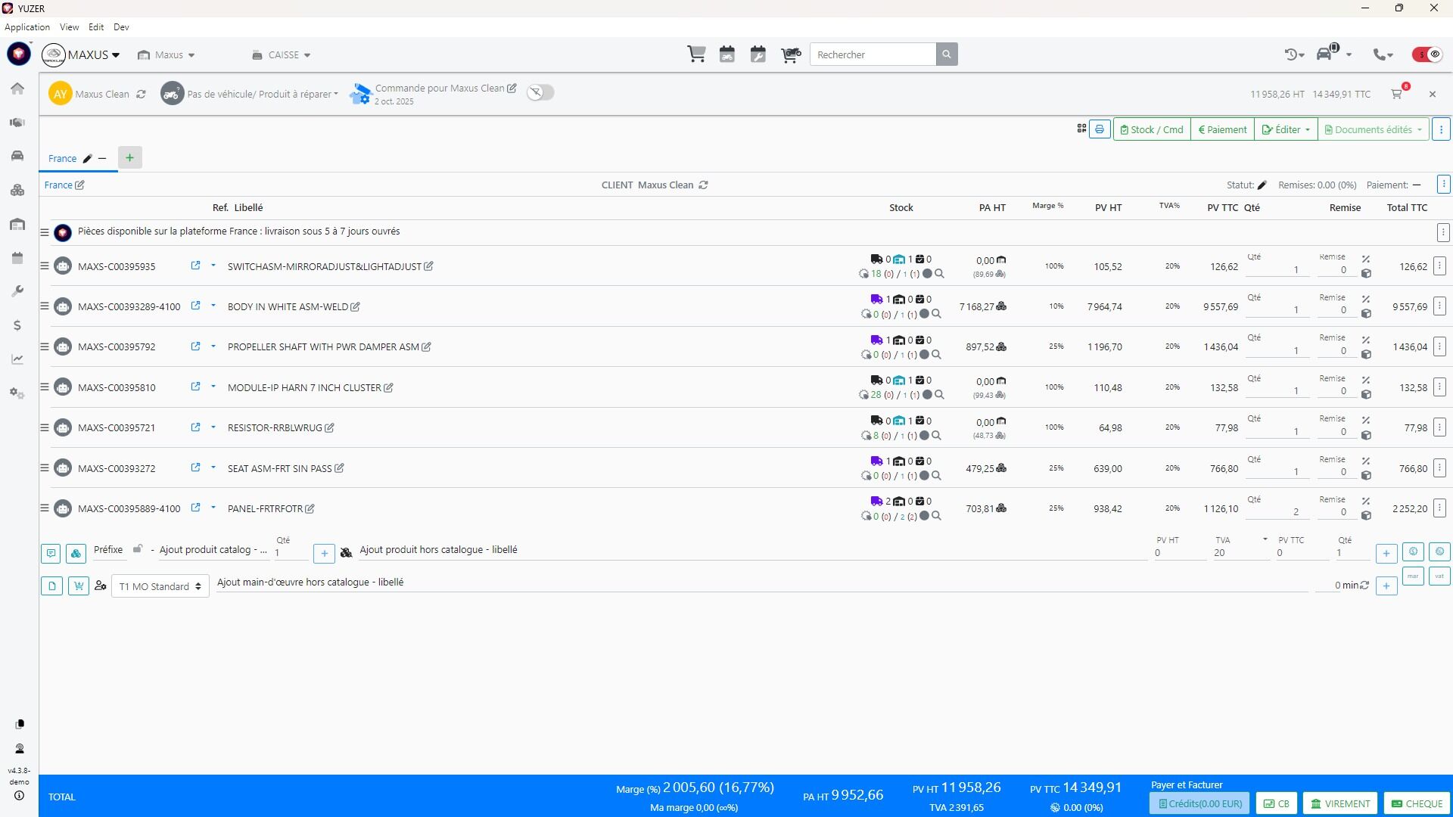The width and height of the screenshot is (1453, 817).
Task: Click the Stock / Cmd button
Action: point(1152,129)
